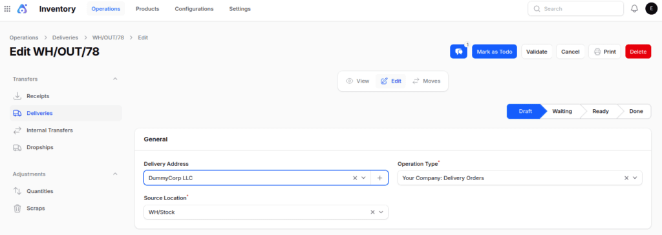Select the Waiting status stage
This screenshot has width=662, height=235.
coord(562,112)
